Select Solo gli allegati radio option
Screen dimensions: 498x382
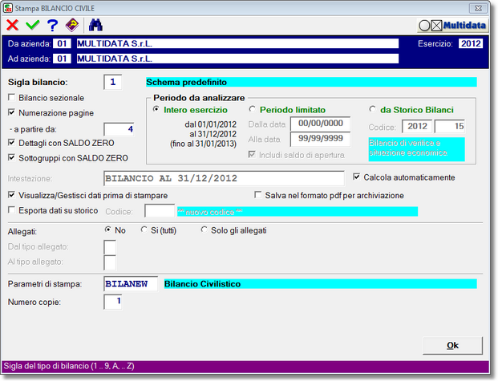[x=204, y=230]
